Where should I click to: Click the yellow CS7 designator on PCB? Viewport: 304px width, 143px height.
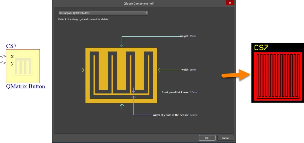(x=261, y=47)
